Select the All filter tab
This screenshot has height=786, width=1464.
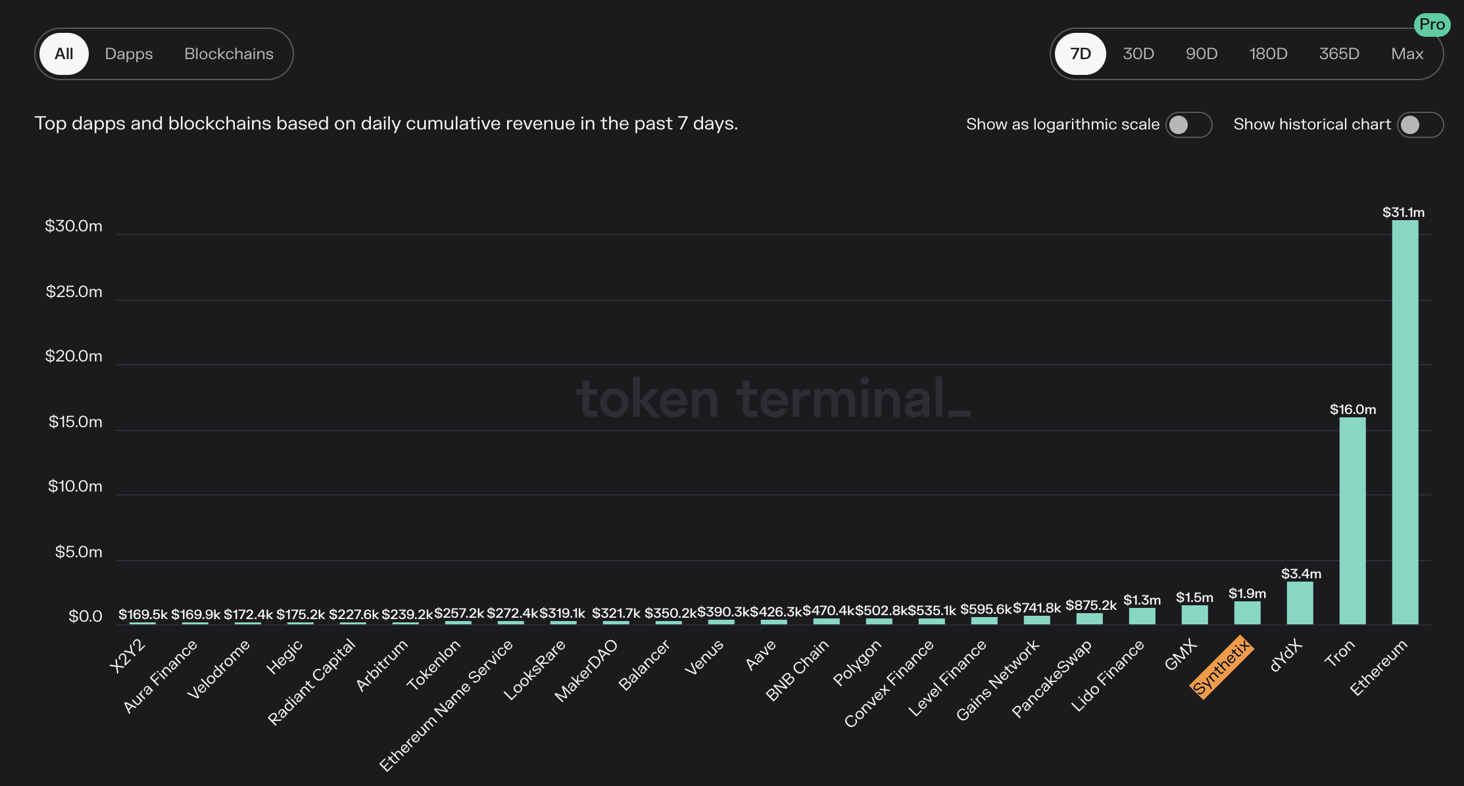coord(64,54)
